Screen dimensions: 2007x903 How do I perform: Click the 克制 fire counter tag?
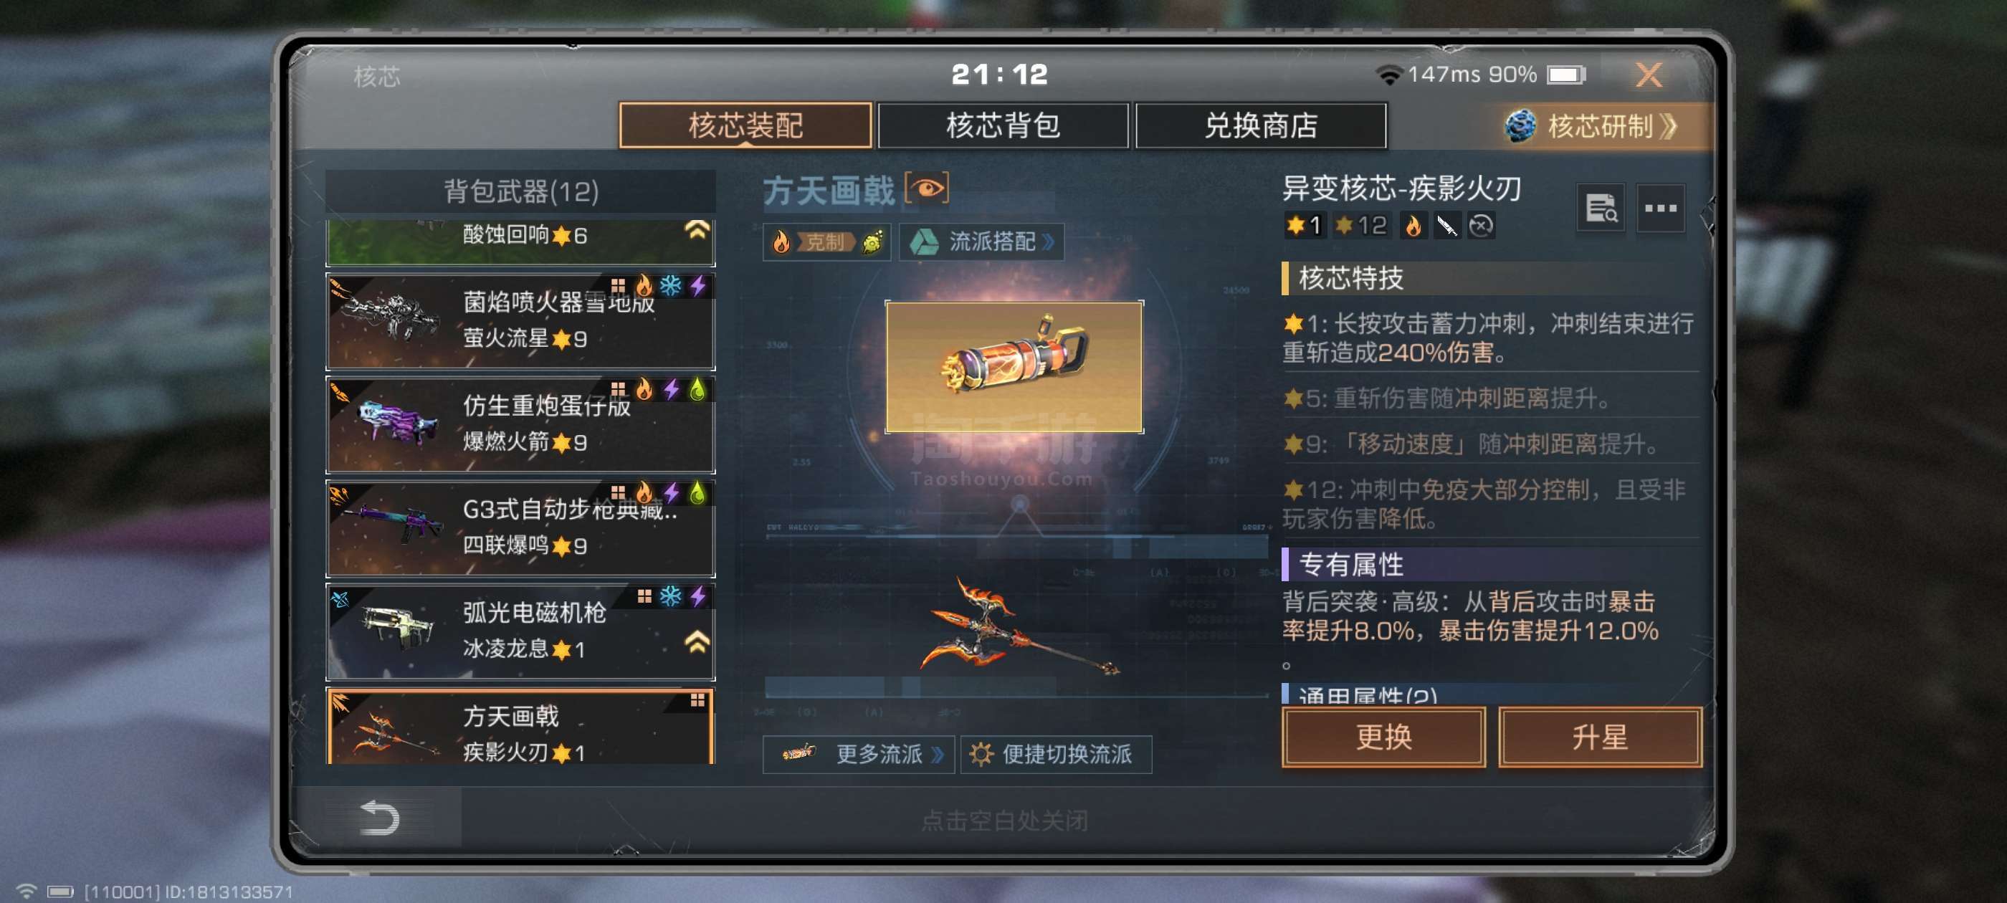(826, 242)
